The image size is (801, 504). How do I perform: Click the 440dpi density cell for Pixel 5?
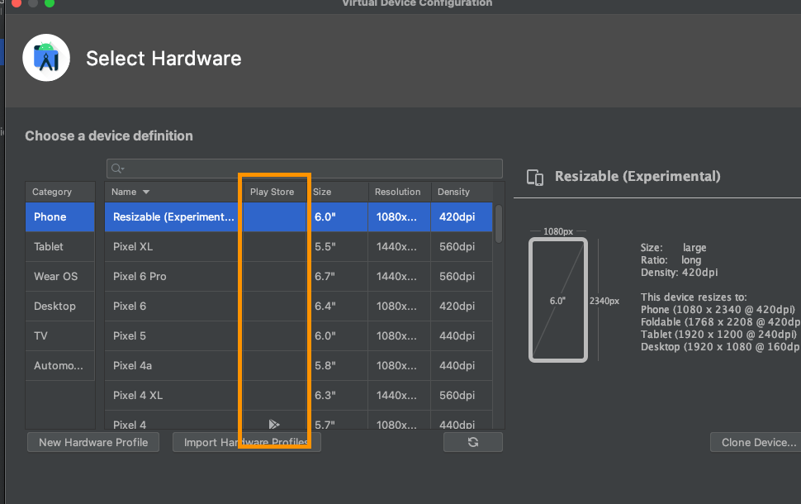pyautogui.click(x=462, y=335)
